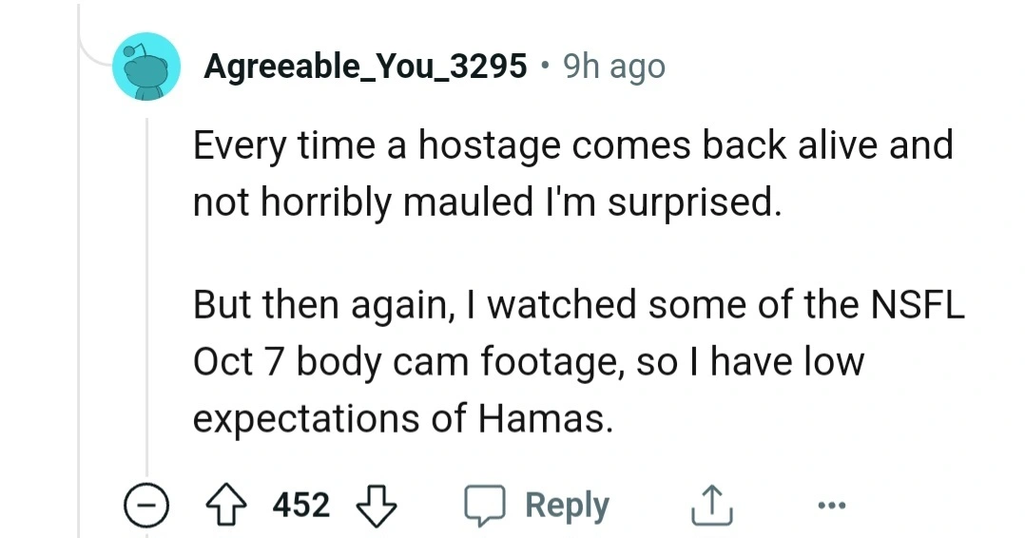The height and width of the screenshot is (538, 1025).
Task: Click the line 'Oct 7 body cam footage'
Action: [x=529, y=362]
